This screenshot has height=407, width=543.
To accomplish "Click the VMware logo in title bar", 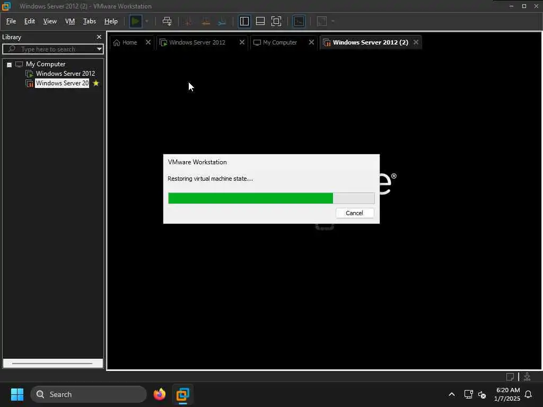I will pyautogui.click(x=6, y=6).
